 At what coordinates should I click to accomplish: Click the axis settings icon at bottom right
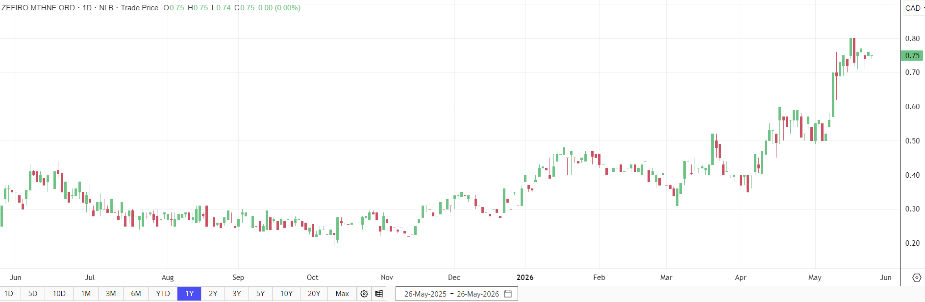917,278
